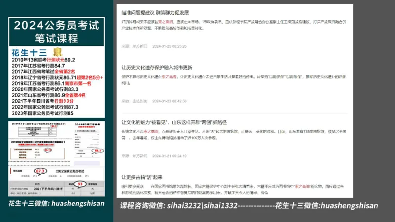This screenshot has height=222, width=395.
Task: Click the circled 93 score in screenshot collage
Action: [x=80, y=184]
